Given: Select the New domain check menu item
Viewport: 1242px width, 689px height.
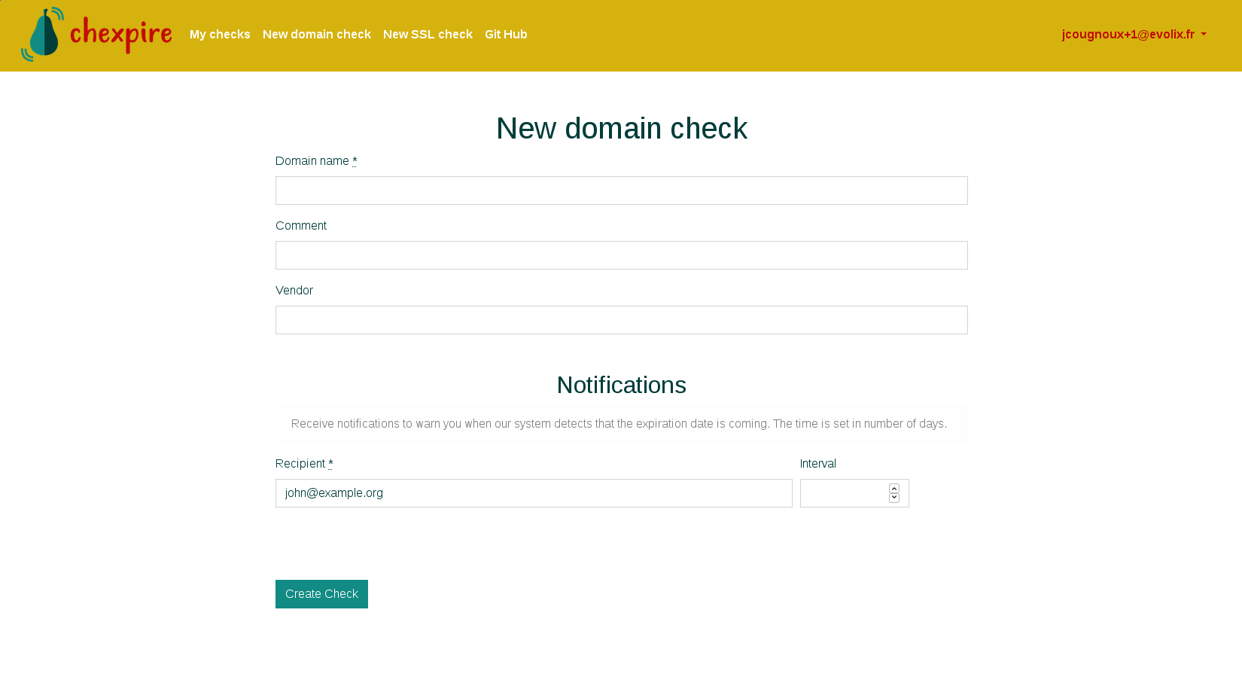Looking at the screenshot, I should tap(316, 34).
